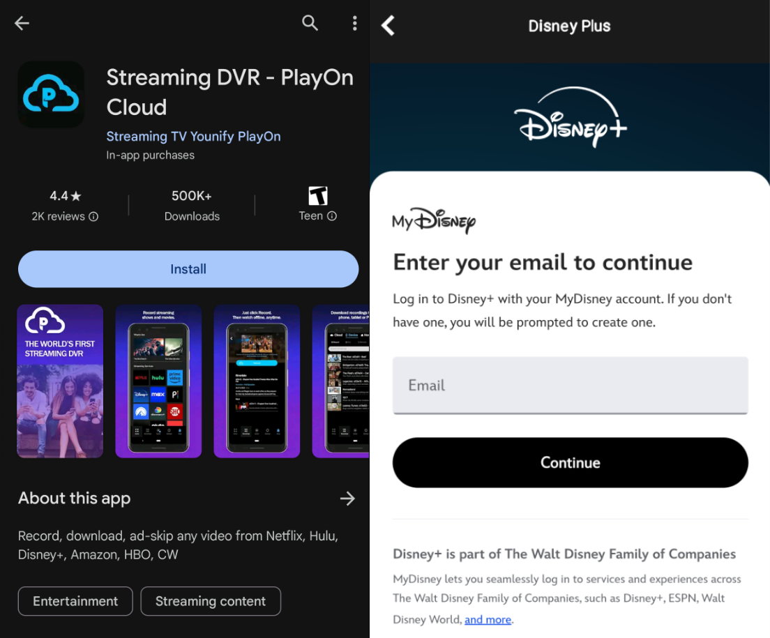Image resolution: width=770 pixels, height=638 pixels.
Task: Tap the Teen content rating badge
Action: pos(318,196)
